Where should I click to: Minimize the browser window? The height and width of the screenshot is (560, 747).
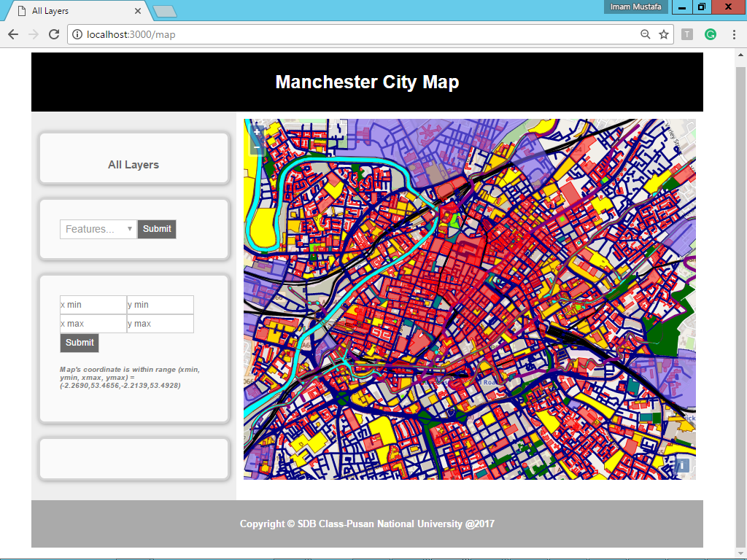click(x=682, y=7)
